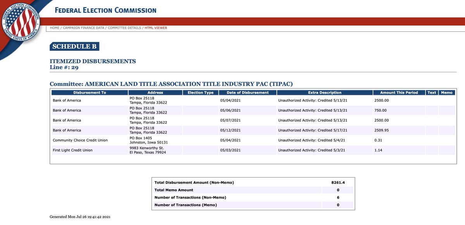The width and height of the screenshot is (465, 225).
Task: Click the Text column header
Action: click(432, 93)
